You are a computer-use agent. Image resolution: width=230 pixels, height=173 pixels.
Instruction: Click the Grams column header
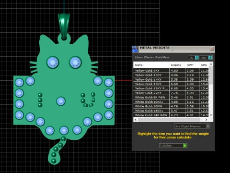pyautogui.click(x=177, y=65)
